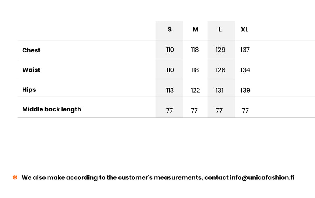The image size is (315, 198).
Task: Click the Chest row label
Action: 31,50
